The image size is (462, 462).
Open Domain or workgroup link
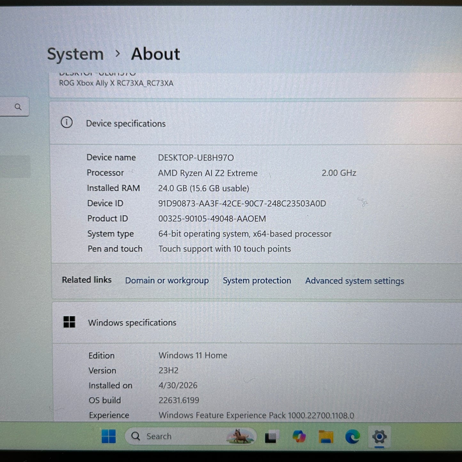pyautogui.click(x=167, y=280)
